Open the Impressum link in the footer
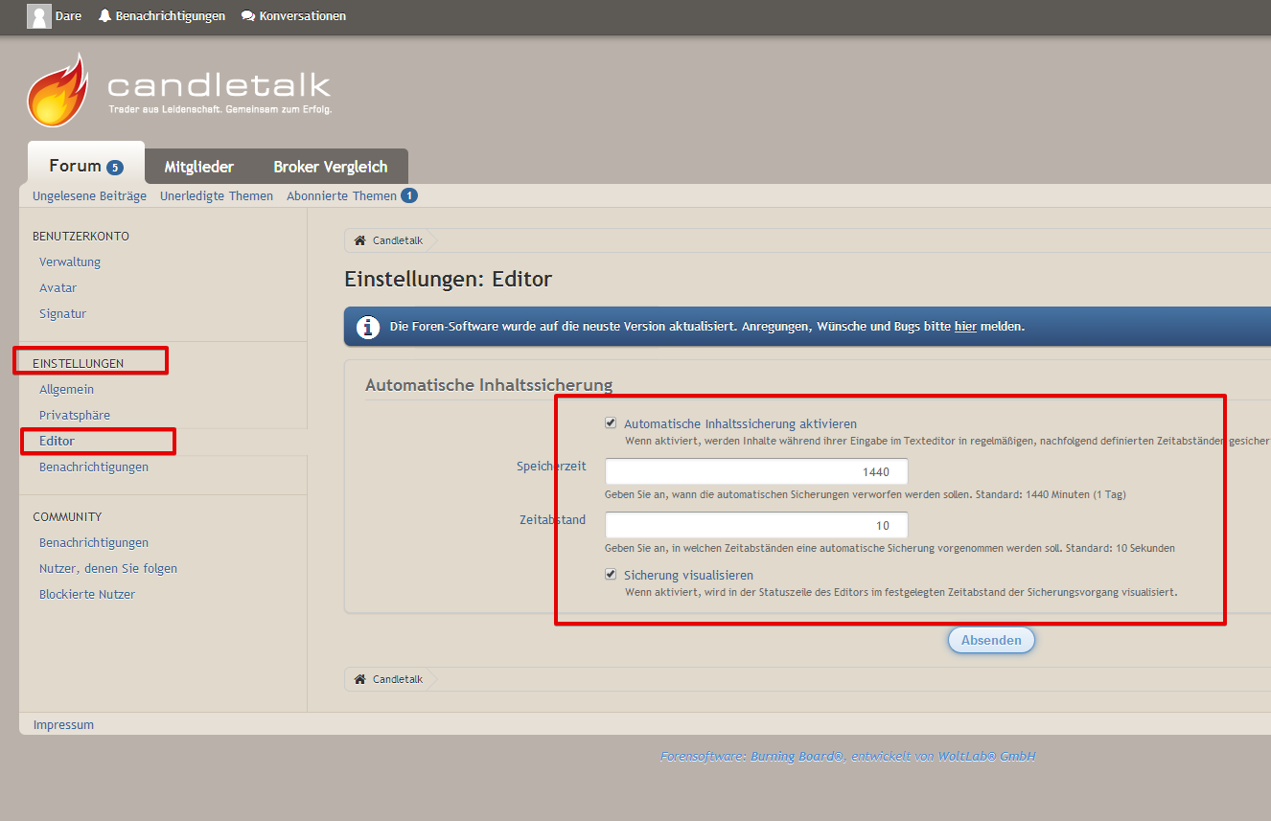This screenshot has height=821, width=1271. click(63, 724)
